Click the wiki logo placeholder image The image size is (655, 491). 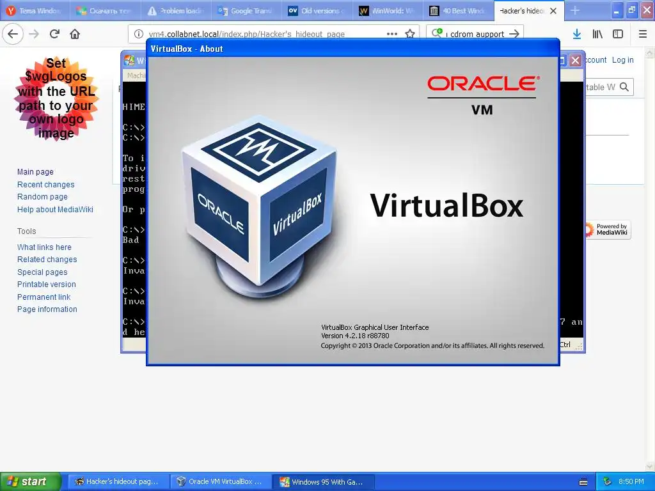(56, 98)
